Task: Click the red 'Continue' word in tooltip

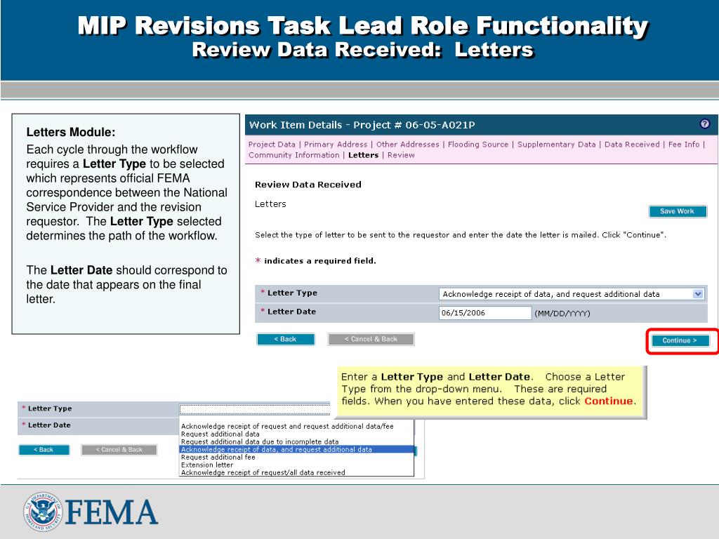Action: pos(609,401)
